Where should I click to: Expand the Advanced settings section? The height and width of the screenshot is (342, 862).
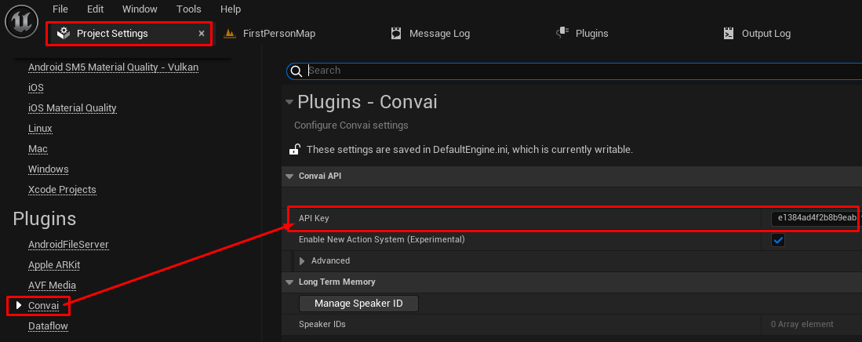coord(302,260)
